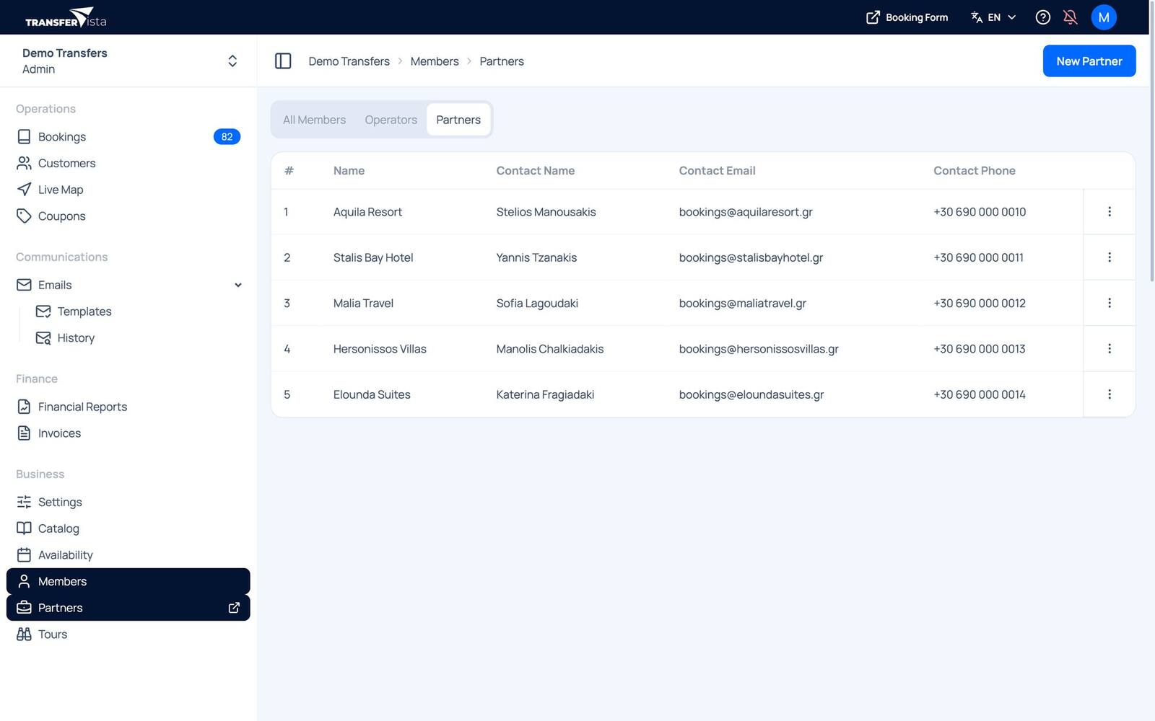Open Availability in sidebar
This screenshot has width=1155, height=721.
(128, 555)
